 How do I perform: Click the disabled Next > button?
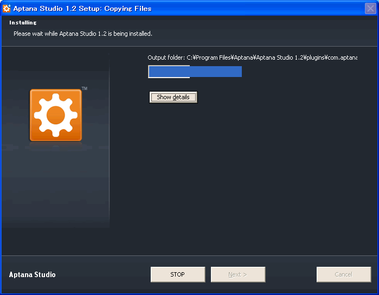238,274
